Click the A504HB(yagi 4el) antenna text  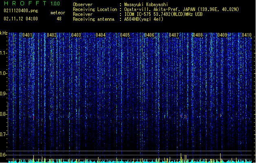click(x=144, y=19)
